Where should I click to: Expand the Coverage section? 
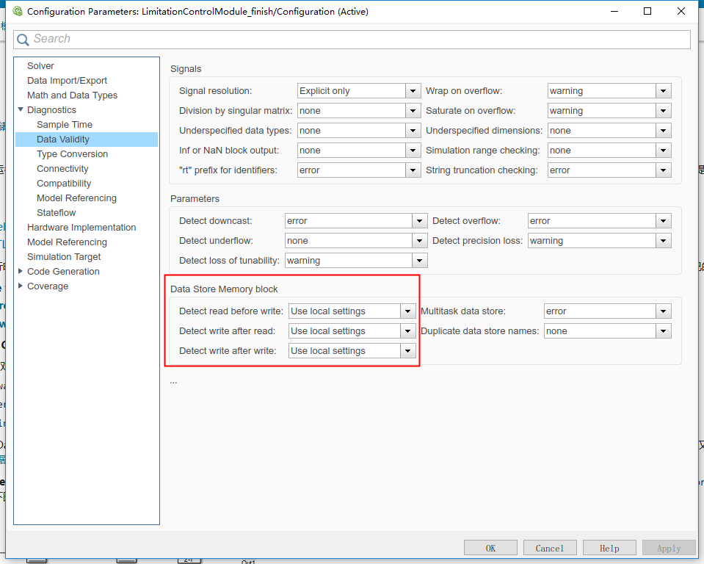click(21, 286)
